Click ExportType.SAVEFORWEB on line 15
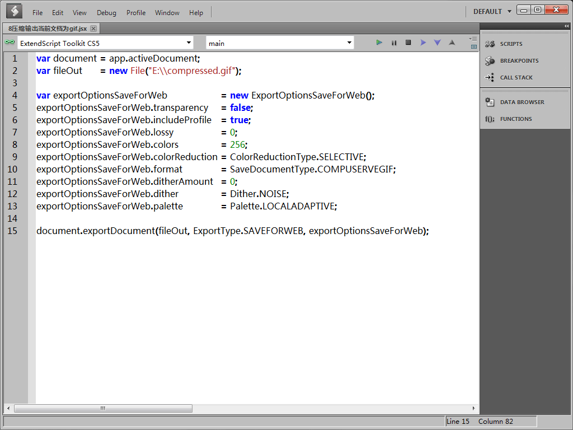Screen dimensions: 573x430 pyautogui.click(x=248, y=231)
